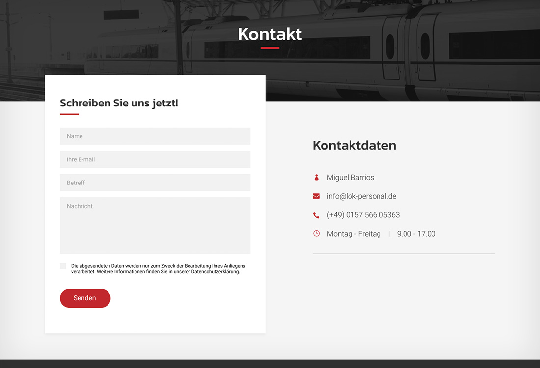
Task: Click the Schreiben Sie uns jetzt! heading
Action: pos(119,103)
